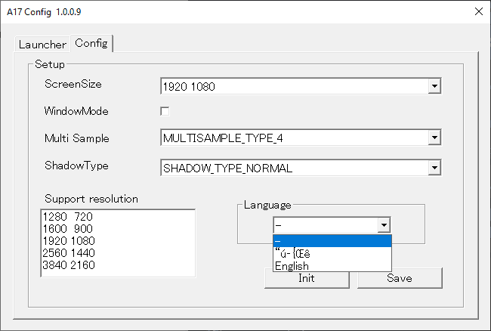Click the Init button
This screenshot has height=331, width=491.
coord(306,278)
